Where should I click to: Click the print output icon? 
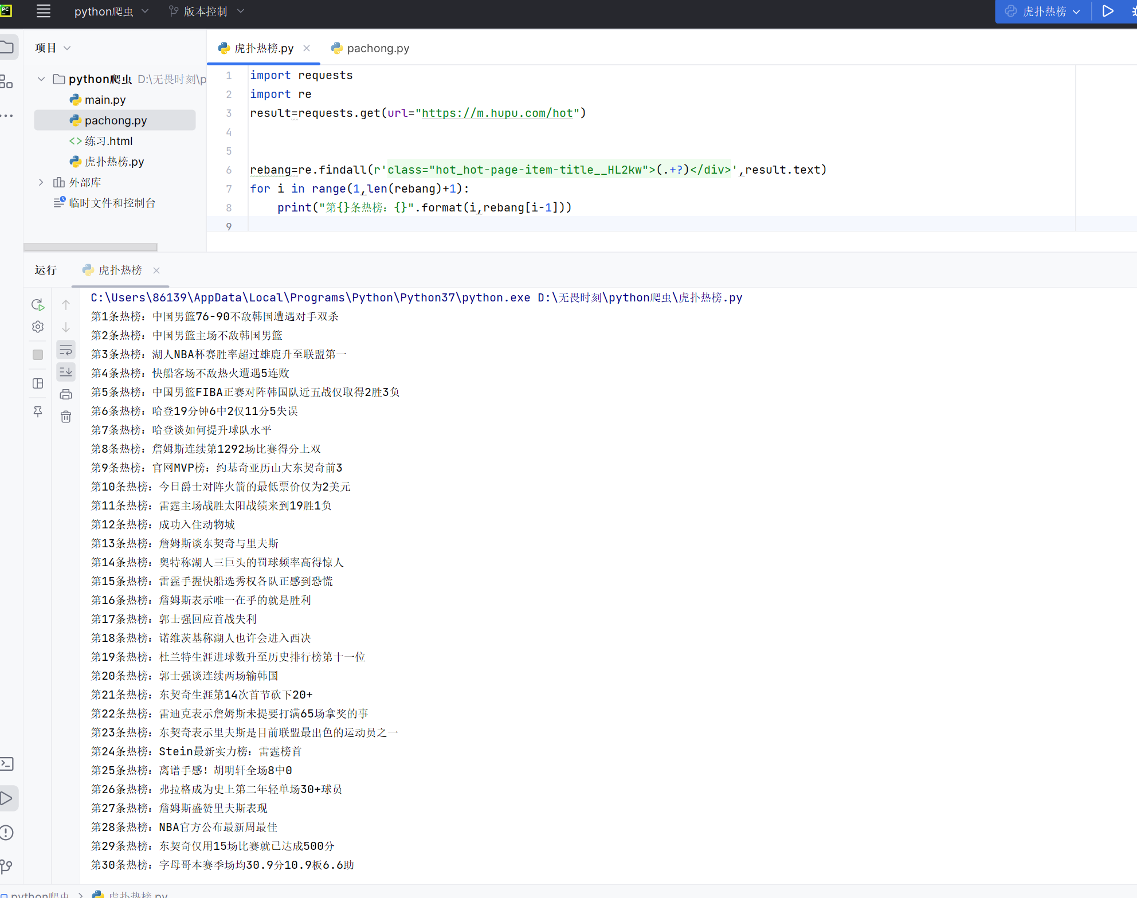[x=66, y=394]
